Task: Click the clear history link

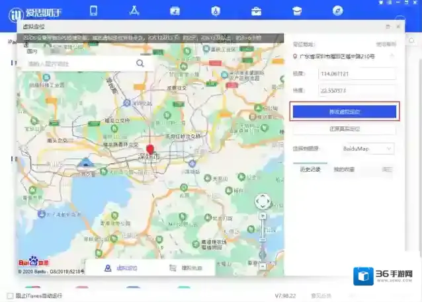Action: [x=387, y=169]
